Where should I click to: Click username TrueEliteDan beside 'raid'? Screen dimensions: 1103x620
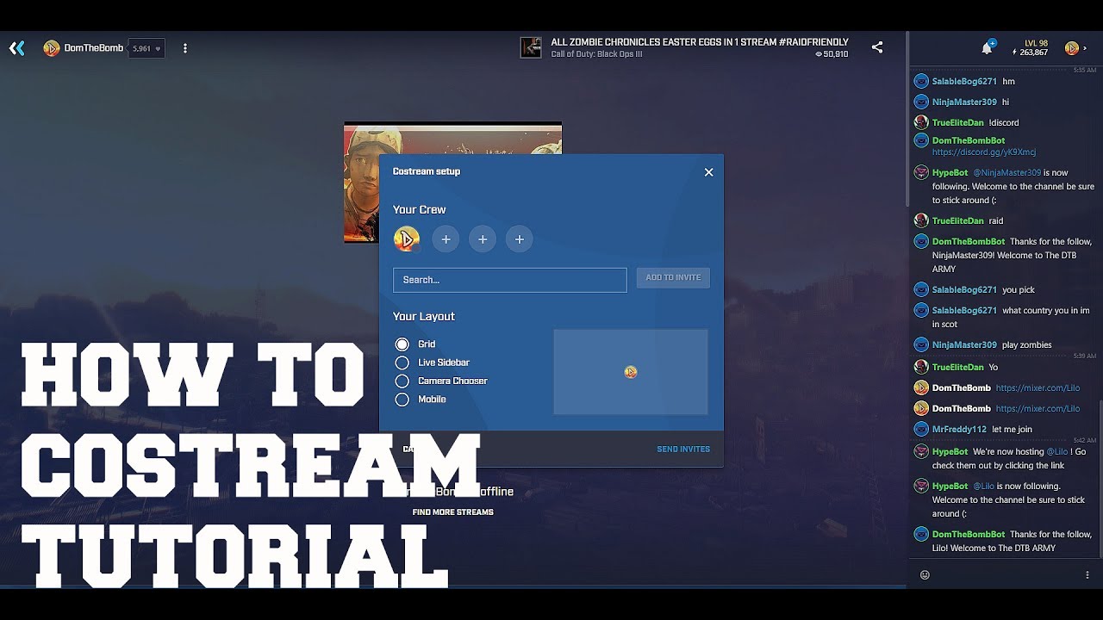pyautogui.click(x=957, y=221)
